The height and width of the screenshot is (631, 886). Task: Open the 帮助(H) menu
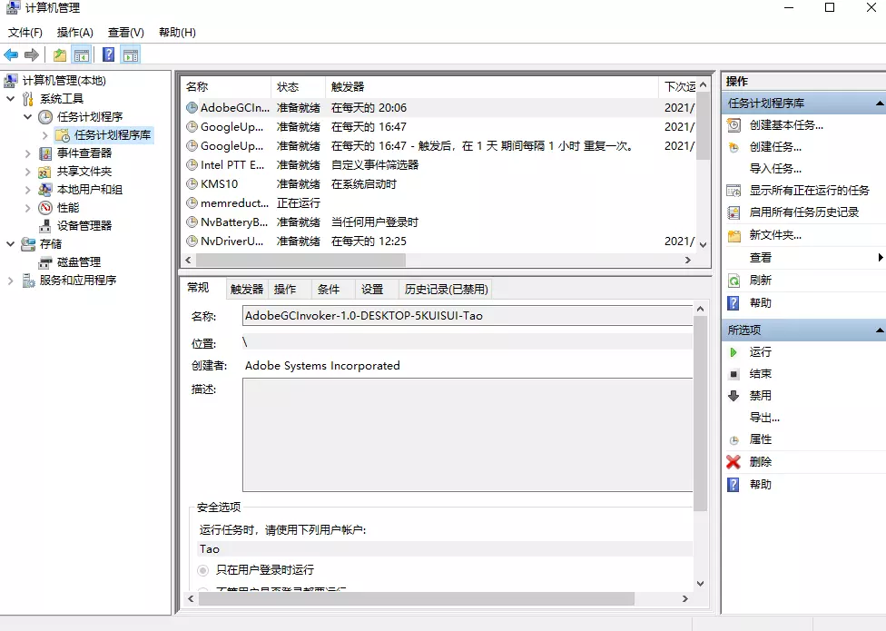[x=177, y=32]
